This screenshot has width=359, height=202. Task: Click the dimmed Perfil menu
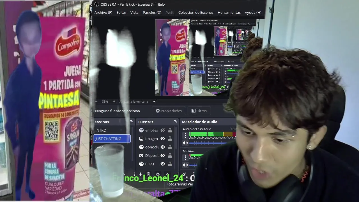[x=170, y=12]
